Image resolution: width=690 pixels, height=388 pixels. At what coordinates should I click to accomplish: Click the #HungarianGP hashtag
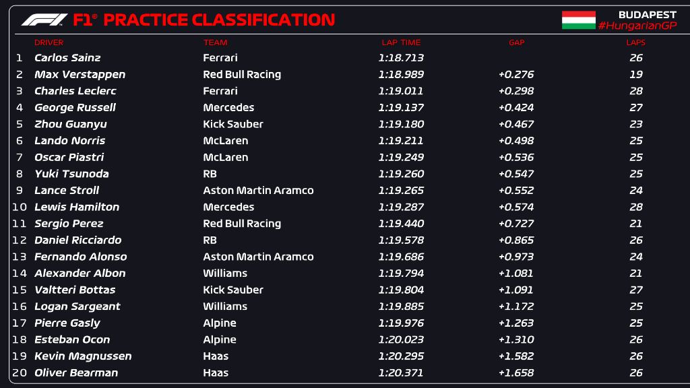637,26
